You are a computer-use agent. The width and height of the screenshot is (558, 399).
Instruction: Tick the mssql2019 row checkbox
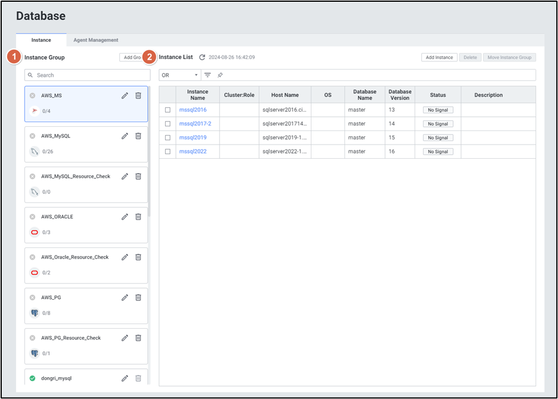click(x=168, y=138)
